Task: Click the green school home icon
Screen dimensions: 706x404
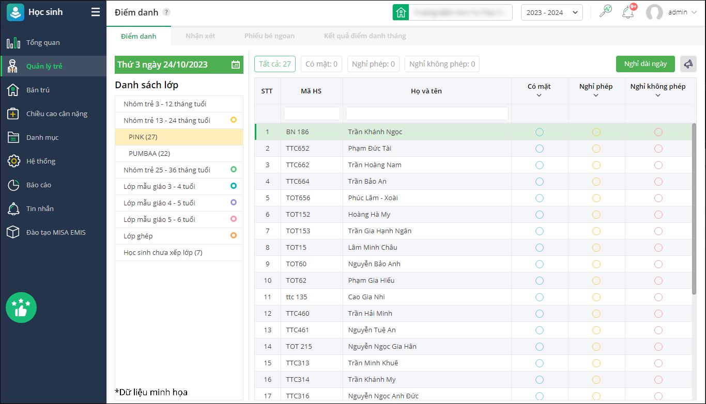Action: tap(401, 12)
